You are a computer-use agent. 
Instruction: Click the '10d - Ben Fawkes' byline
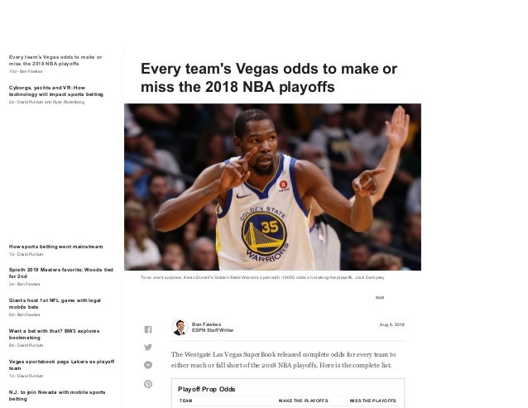26,71
